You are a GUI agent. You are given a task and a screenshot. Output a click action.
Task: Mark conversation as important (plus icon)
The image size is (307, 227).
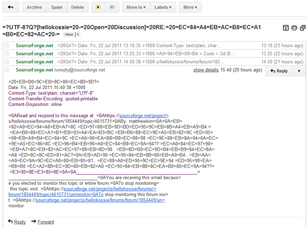click(x=98, y=7)
